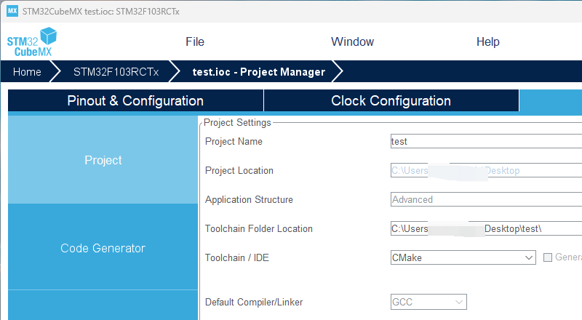The height and width of the screenshot is (320, 582).
Task: Click the Application Structure field showing Advanced
Action: (x=486, y=199)
